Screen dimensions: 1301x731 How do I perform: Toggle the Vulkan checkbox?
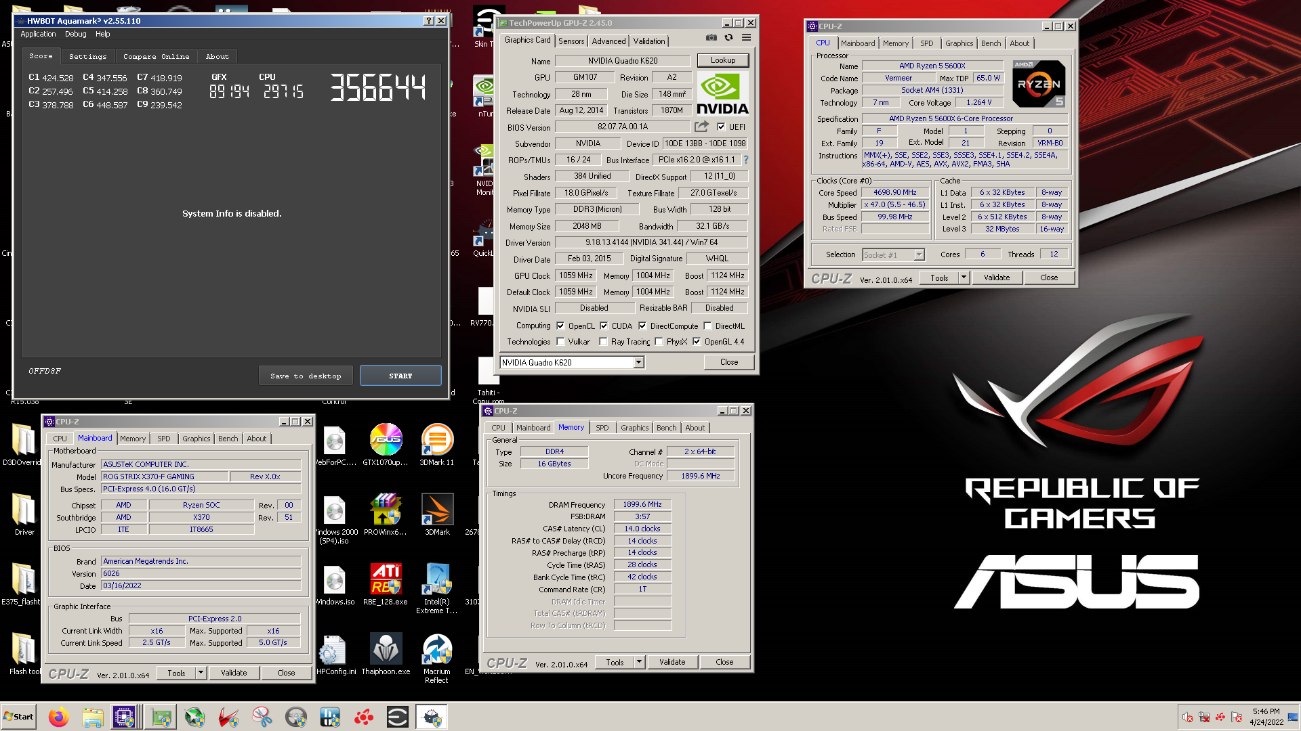(x=560, y=342)
